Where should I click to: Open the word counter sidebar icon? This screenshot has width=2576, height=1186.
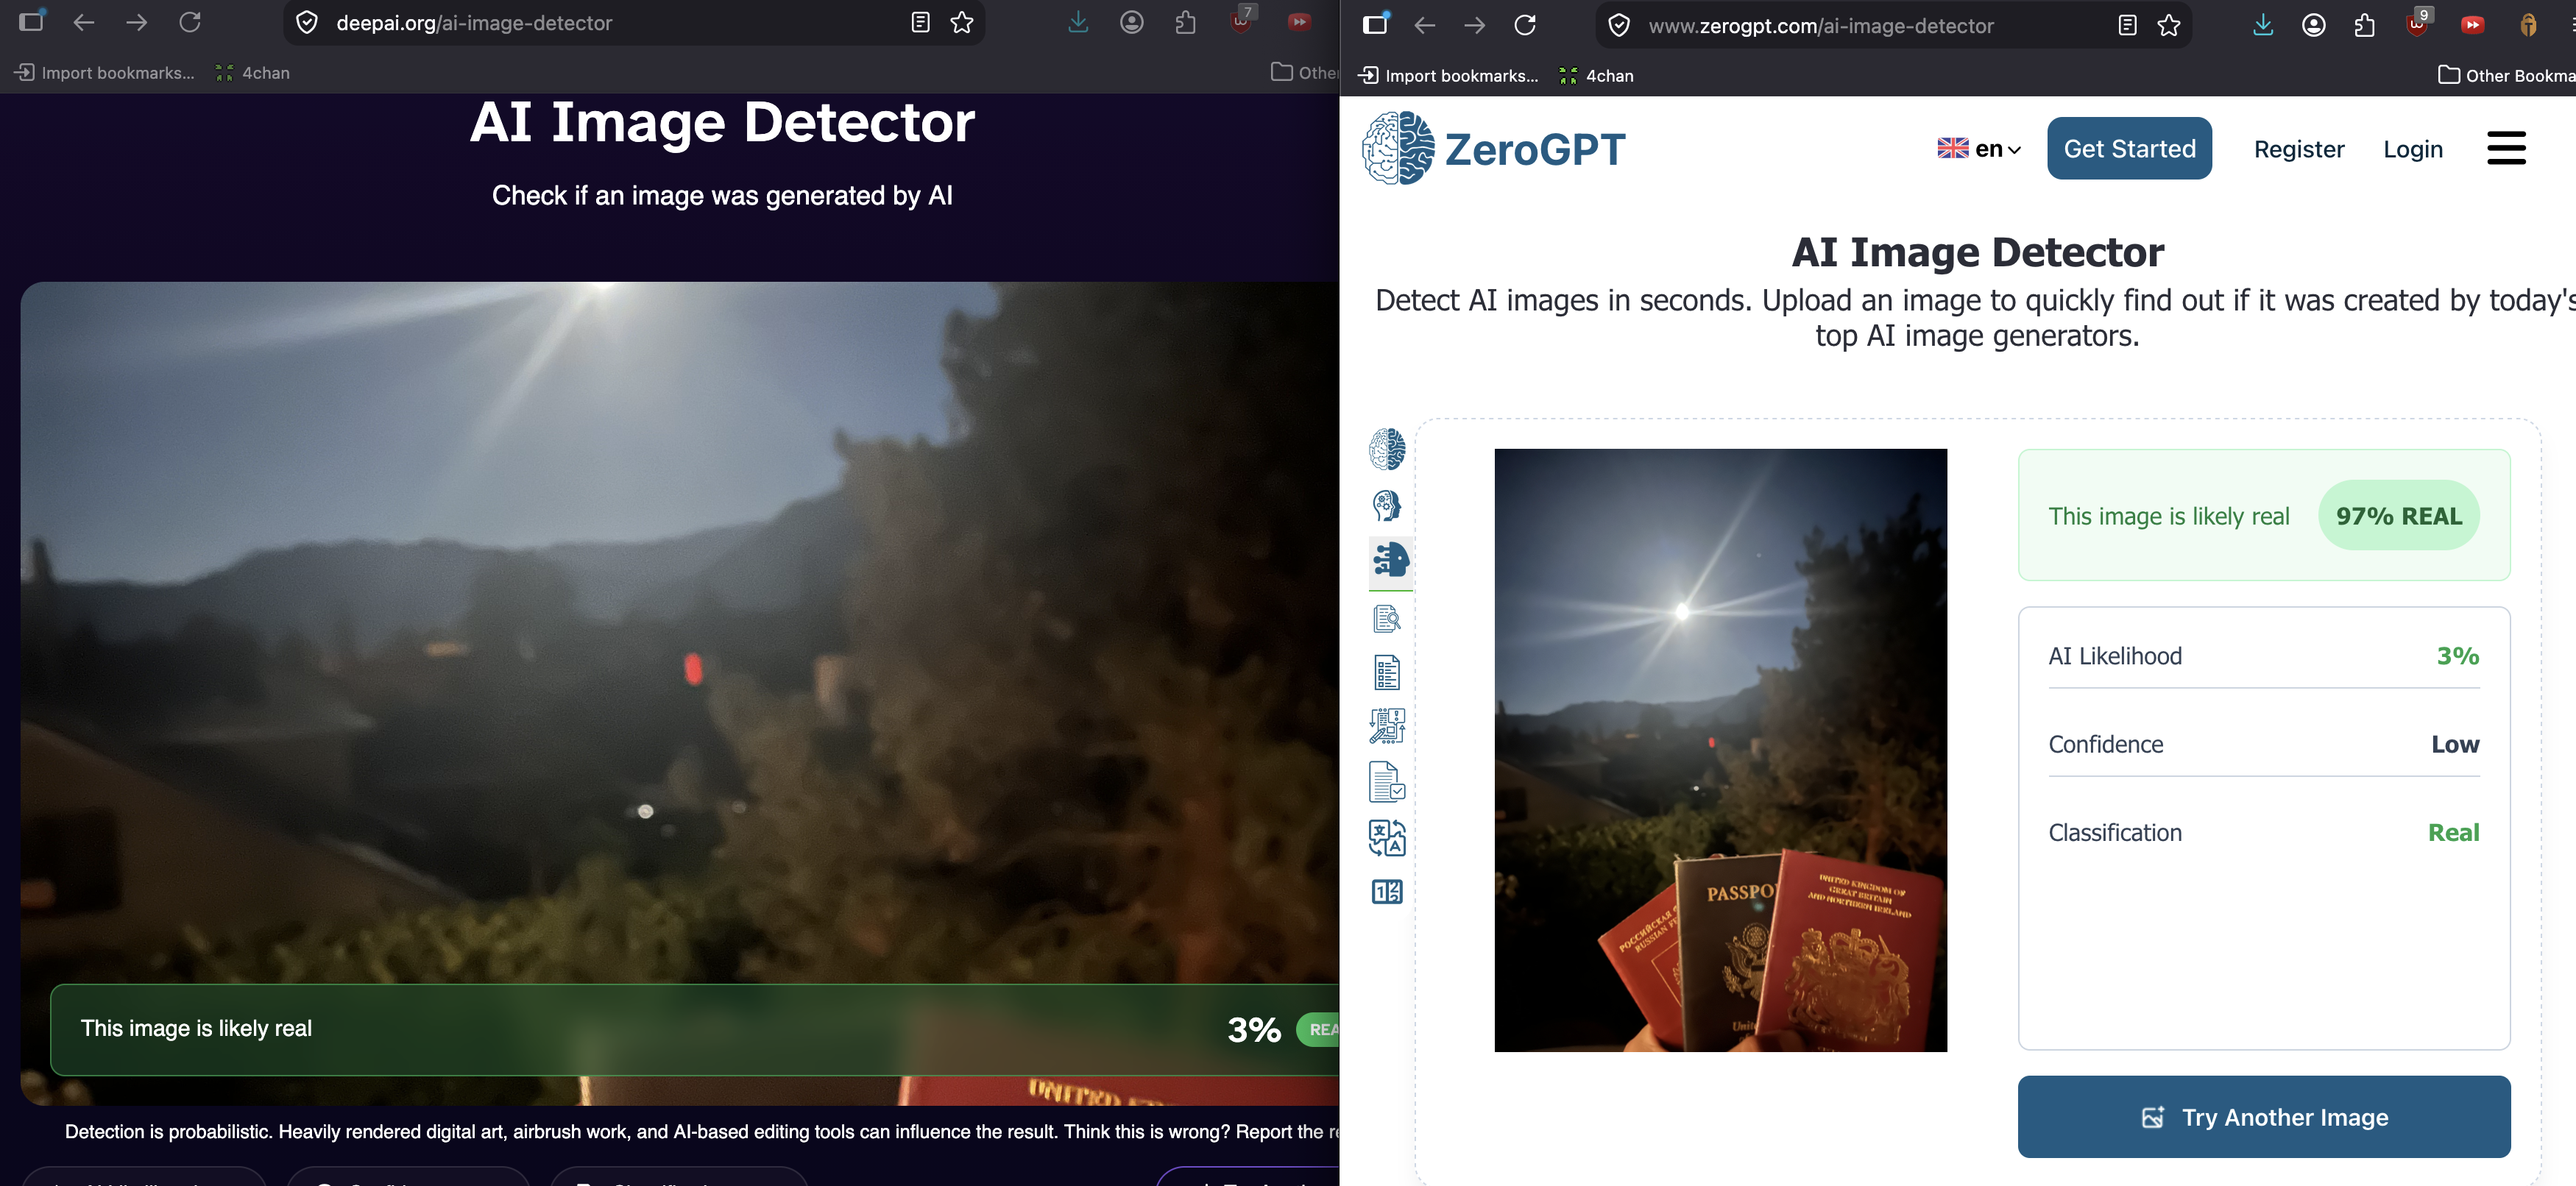(x=1387, y=892)
